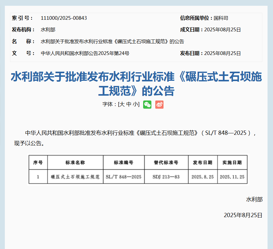Screen dimensions: 273x249
Task: Click the 碾压式土石坝施工规范 table cell
Action: click(75, 177)
